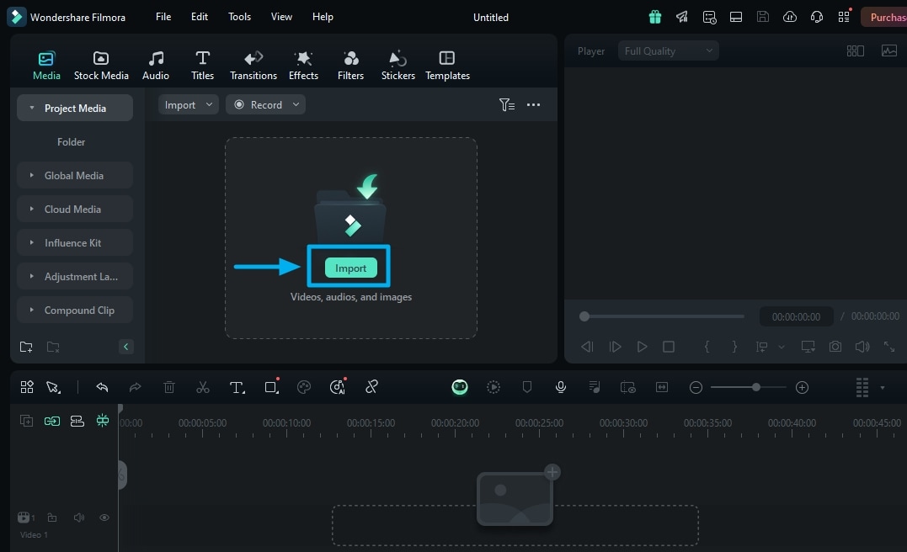Collapse the Project Media section
907x552 pixels.
(32, 108)
